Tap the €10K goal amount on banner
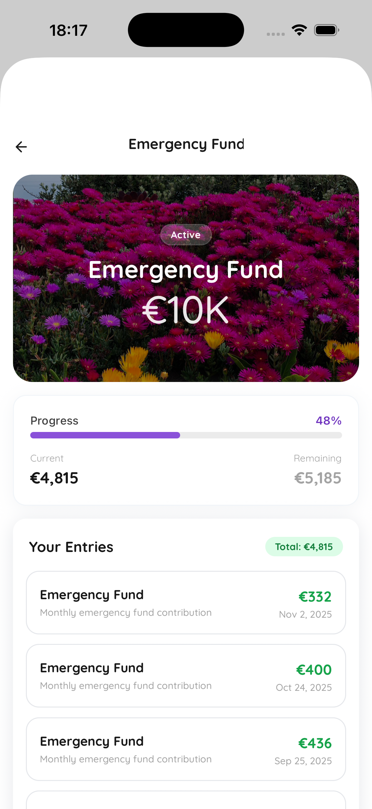 [186, 310]
